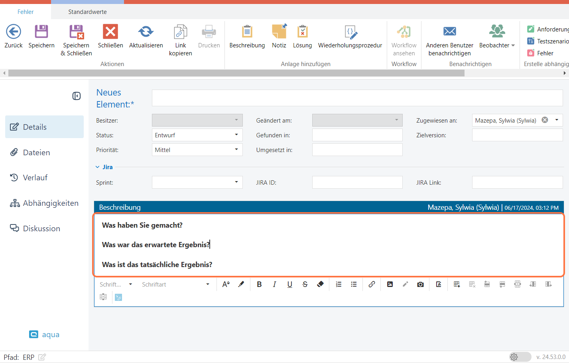Collapse the left sidebar panel
569x363 pixels.
coord(77,96)
